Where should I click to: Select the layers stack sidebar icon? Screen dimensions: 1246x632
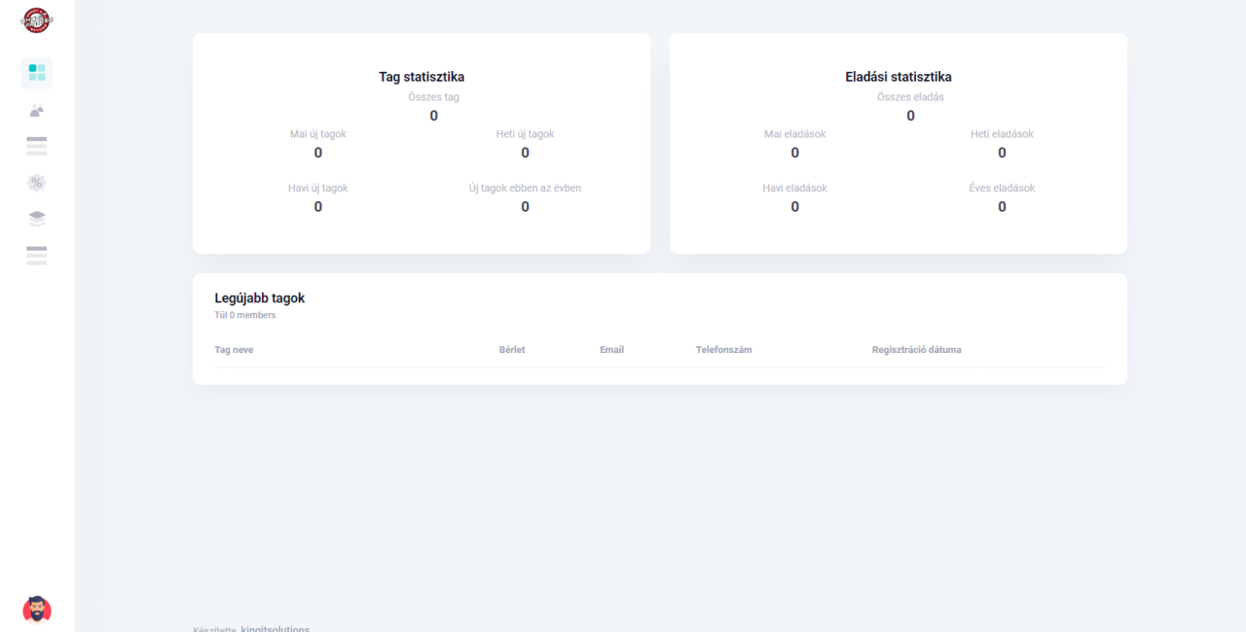pos(36,218)
